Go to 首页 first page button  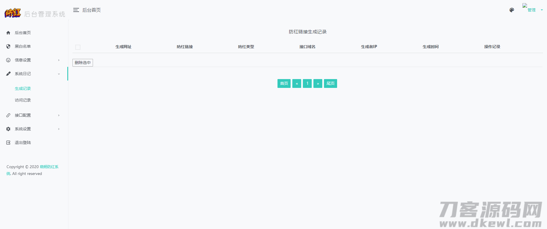point(284,83)
